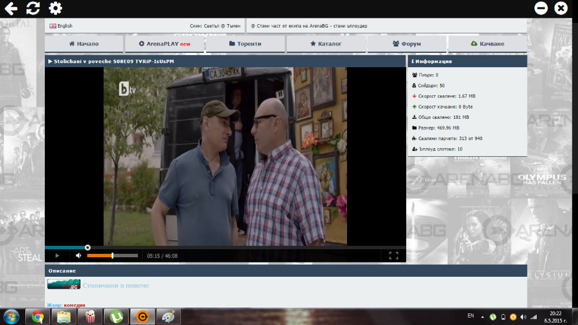Click the Свалени парчета 313 от 940 row

(x=447, y=138)
